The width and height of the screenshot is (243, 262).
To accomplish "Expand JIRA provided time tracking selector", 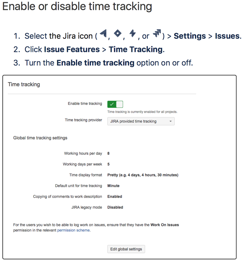I will [x=141, y=121].
